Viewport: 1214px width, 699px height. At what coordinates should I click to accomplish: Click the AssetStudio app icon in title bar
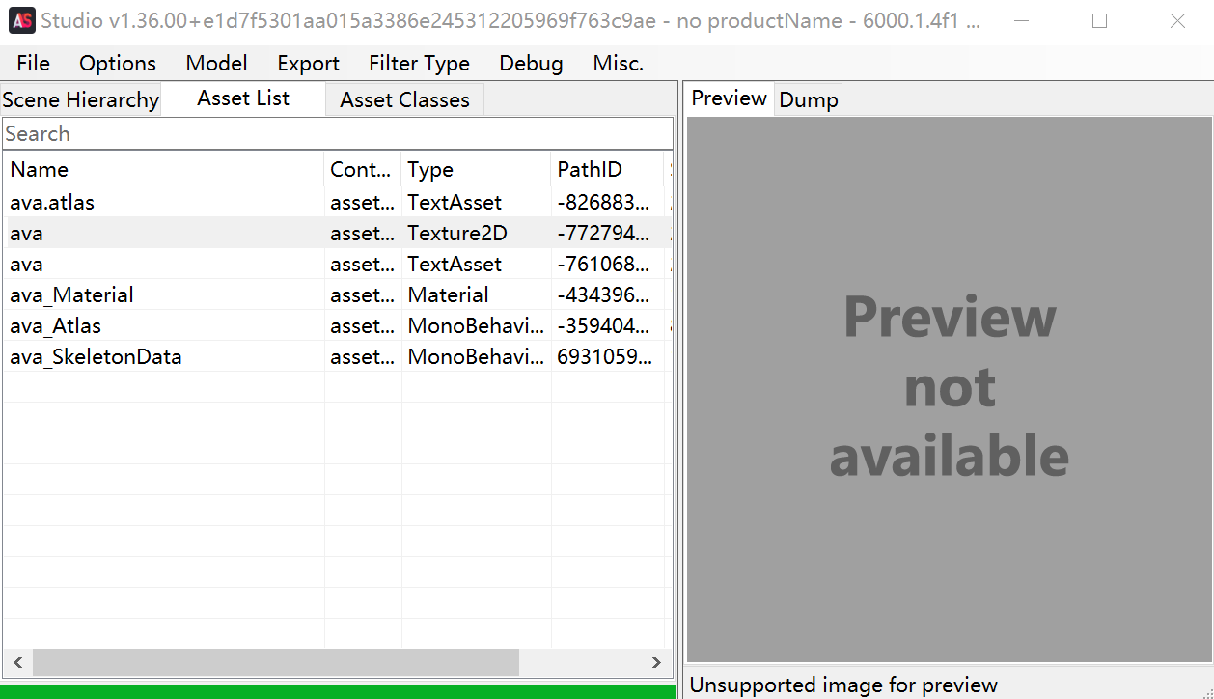coord(22,21)
